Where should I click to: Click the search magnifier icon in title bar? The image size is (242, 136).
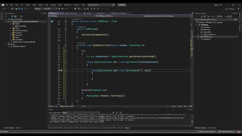pos(113,5)
